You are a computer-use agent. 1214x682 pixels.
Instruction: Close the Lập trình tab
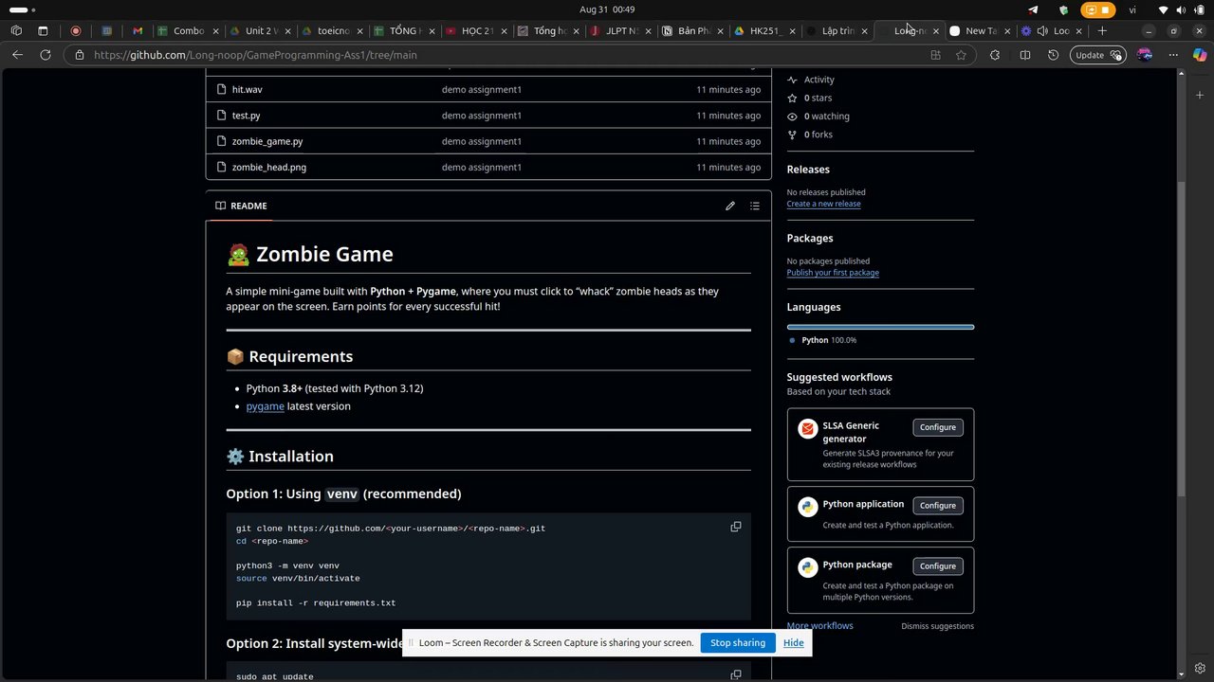(864, 31)
